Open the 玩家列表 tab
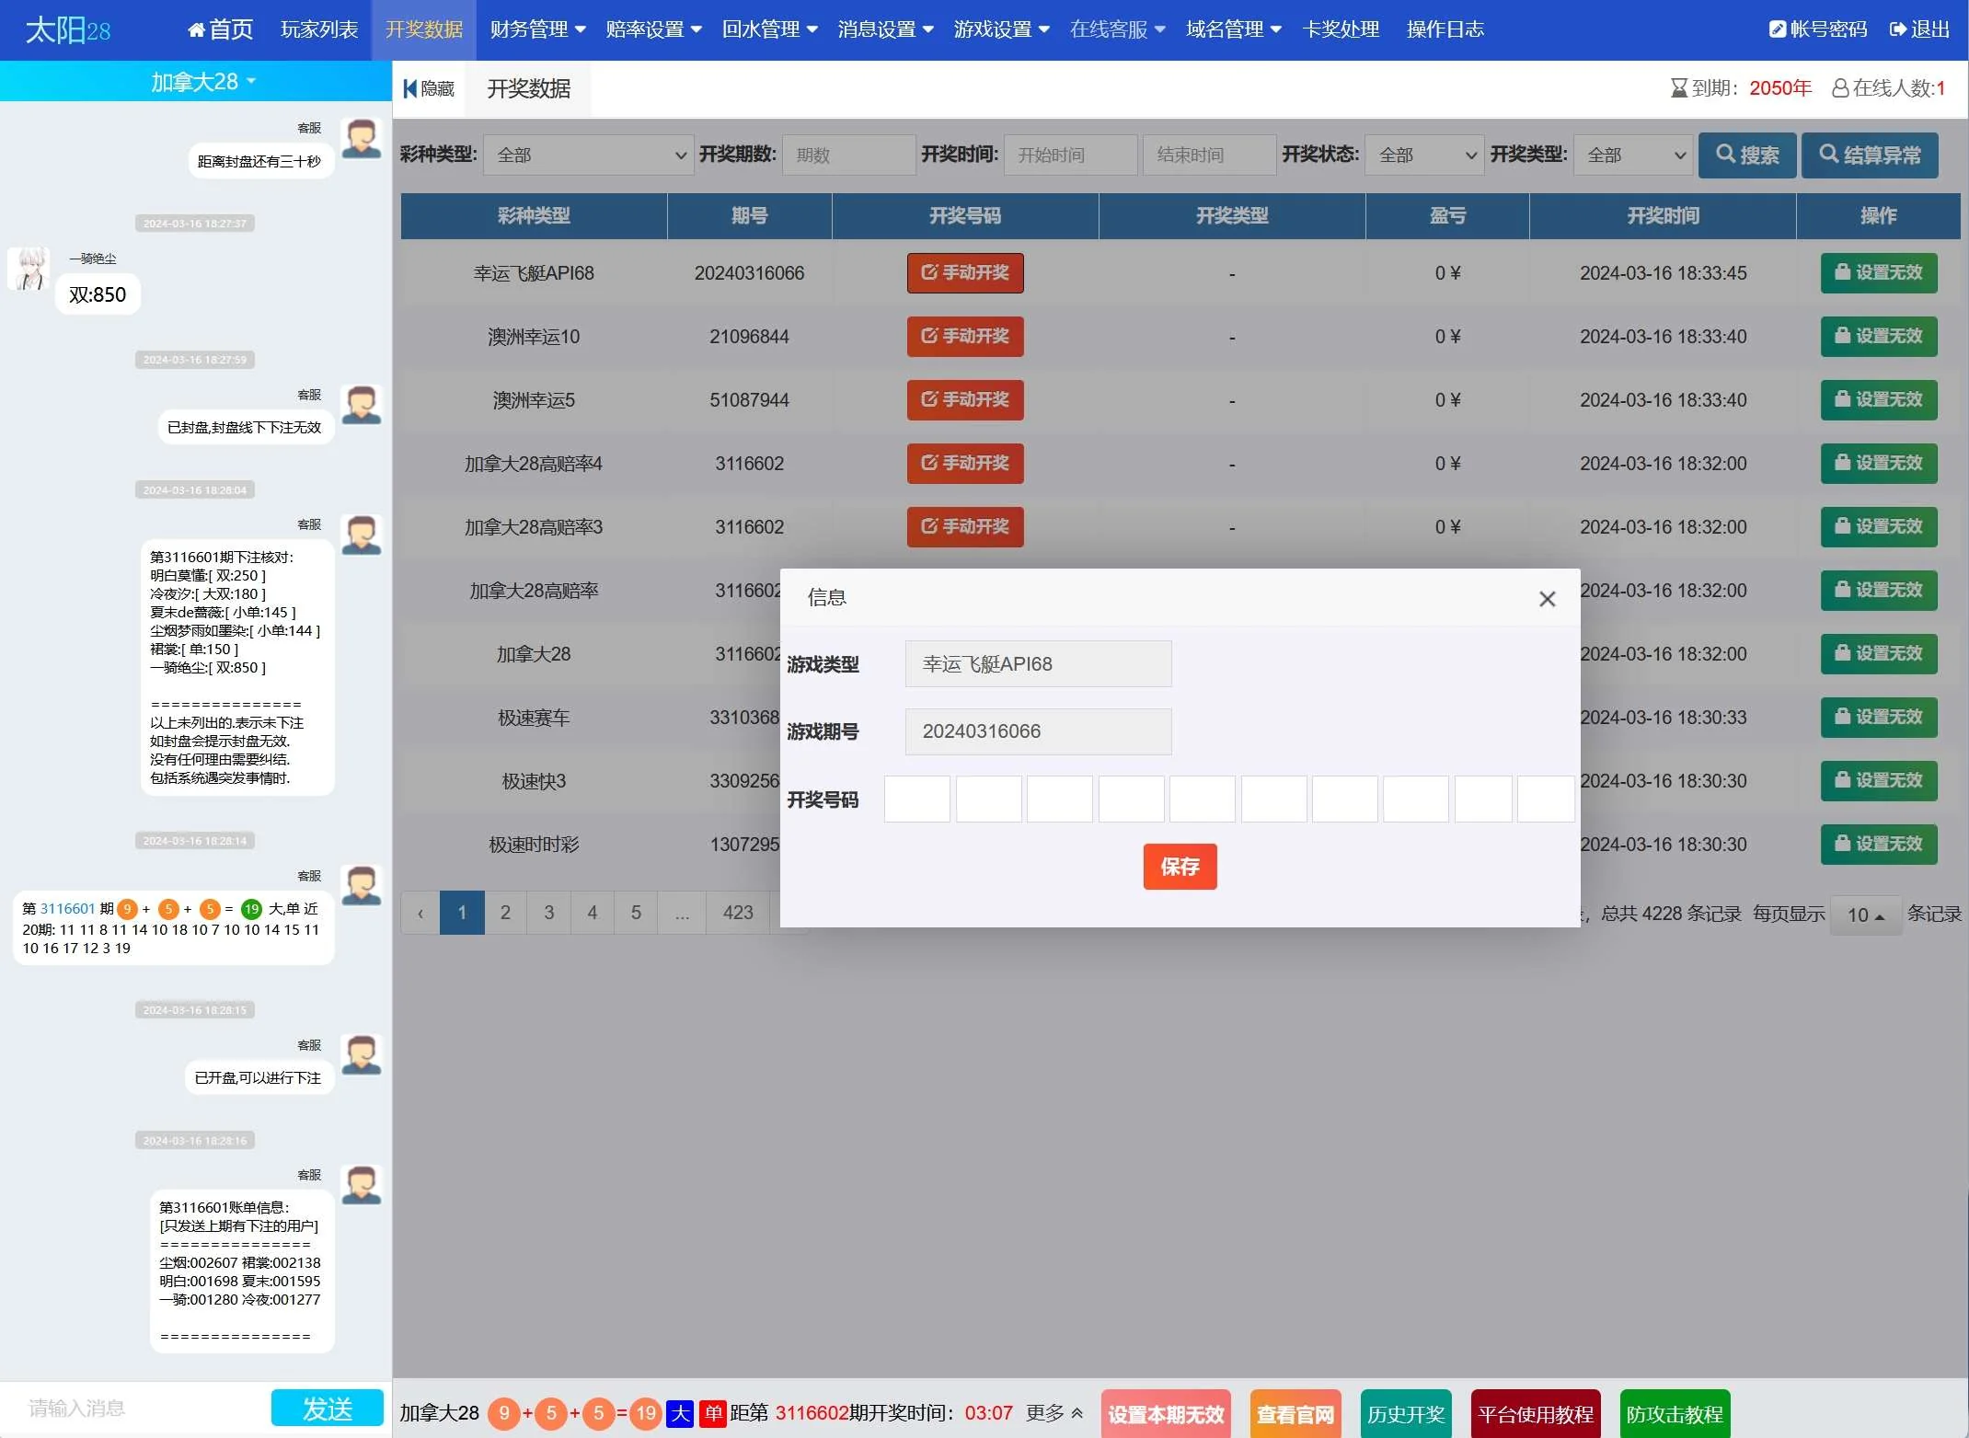1969x1438 pixels. (319, 29)
